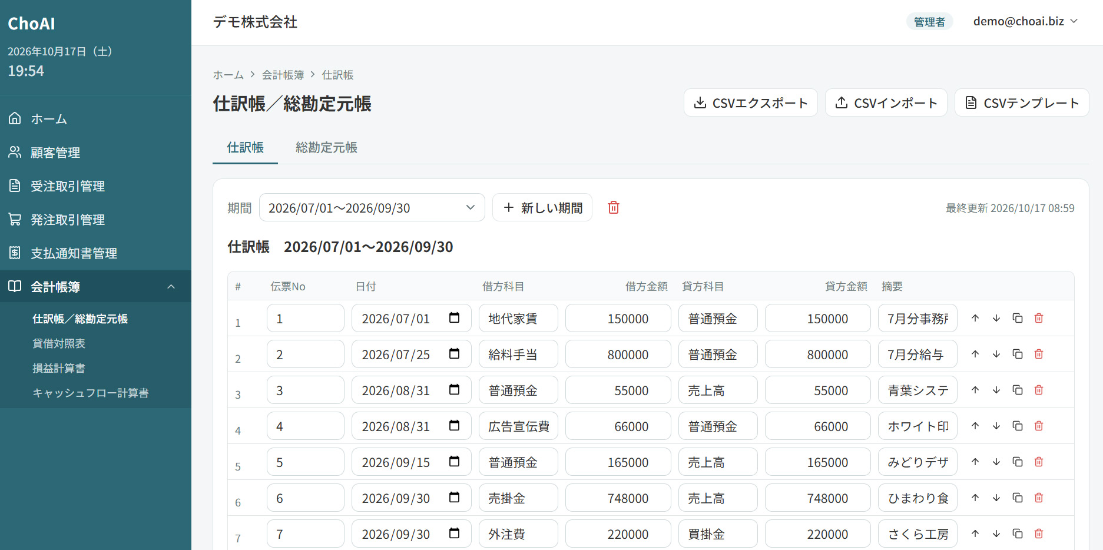Move row 4 広告宣伝費 entry up
Screen dimensions: 1103x550
(x=975, y=426)
